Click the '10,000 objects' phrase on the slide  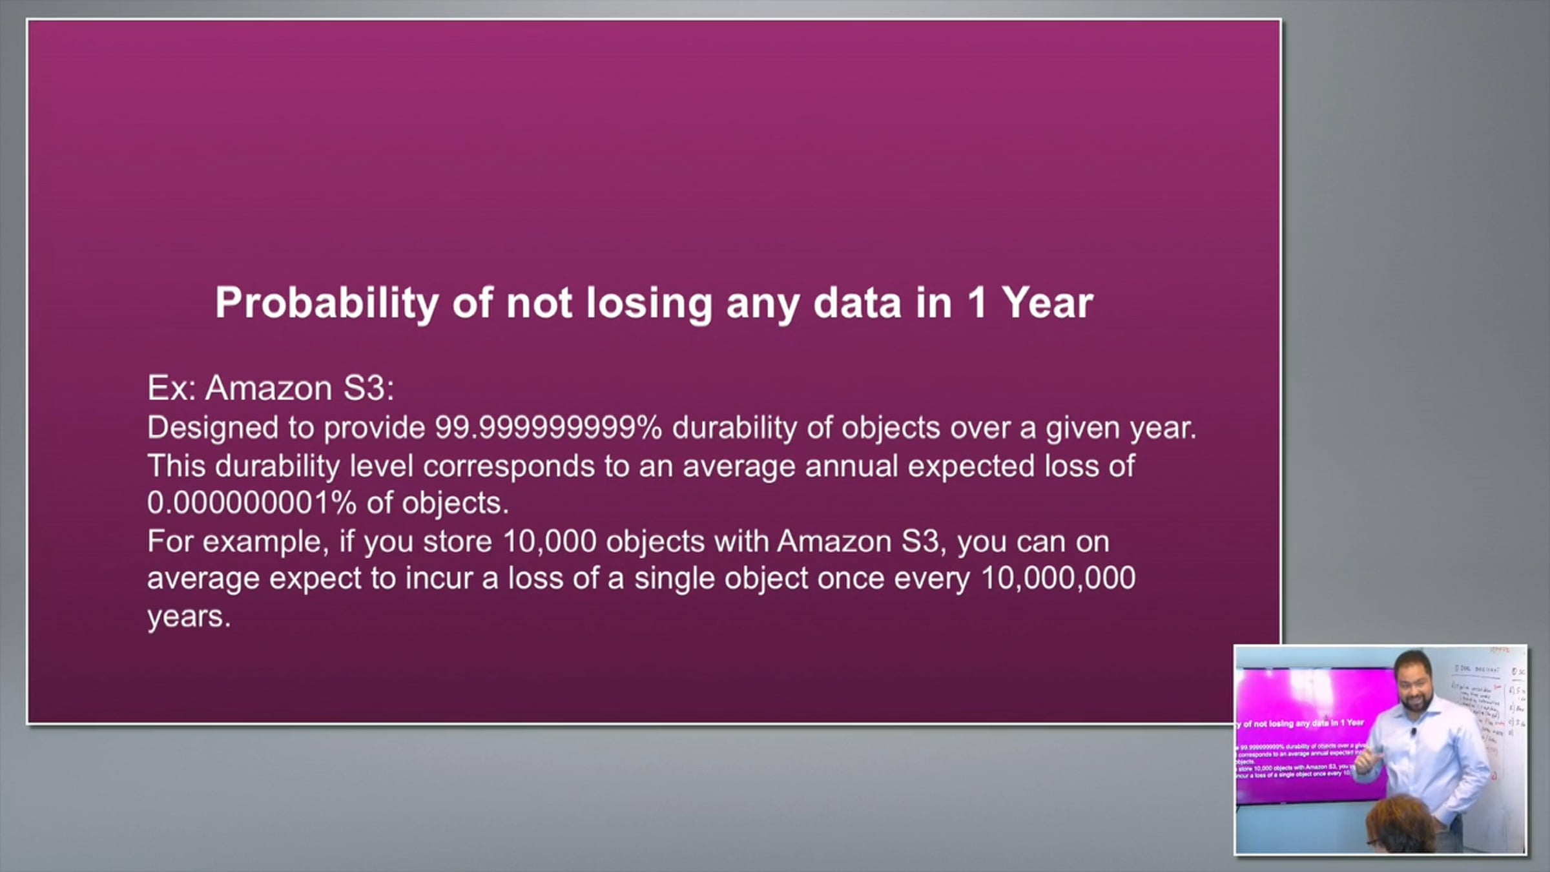[x=603, y=541]
